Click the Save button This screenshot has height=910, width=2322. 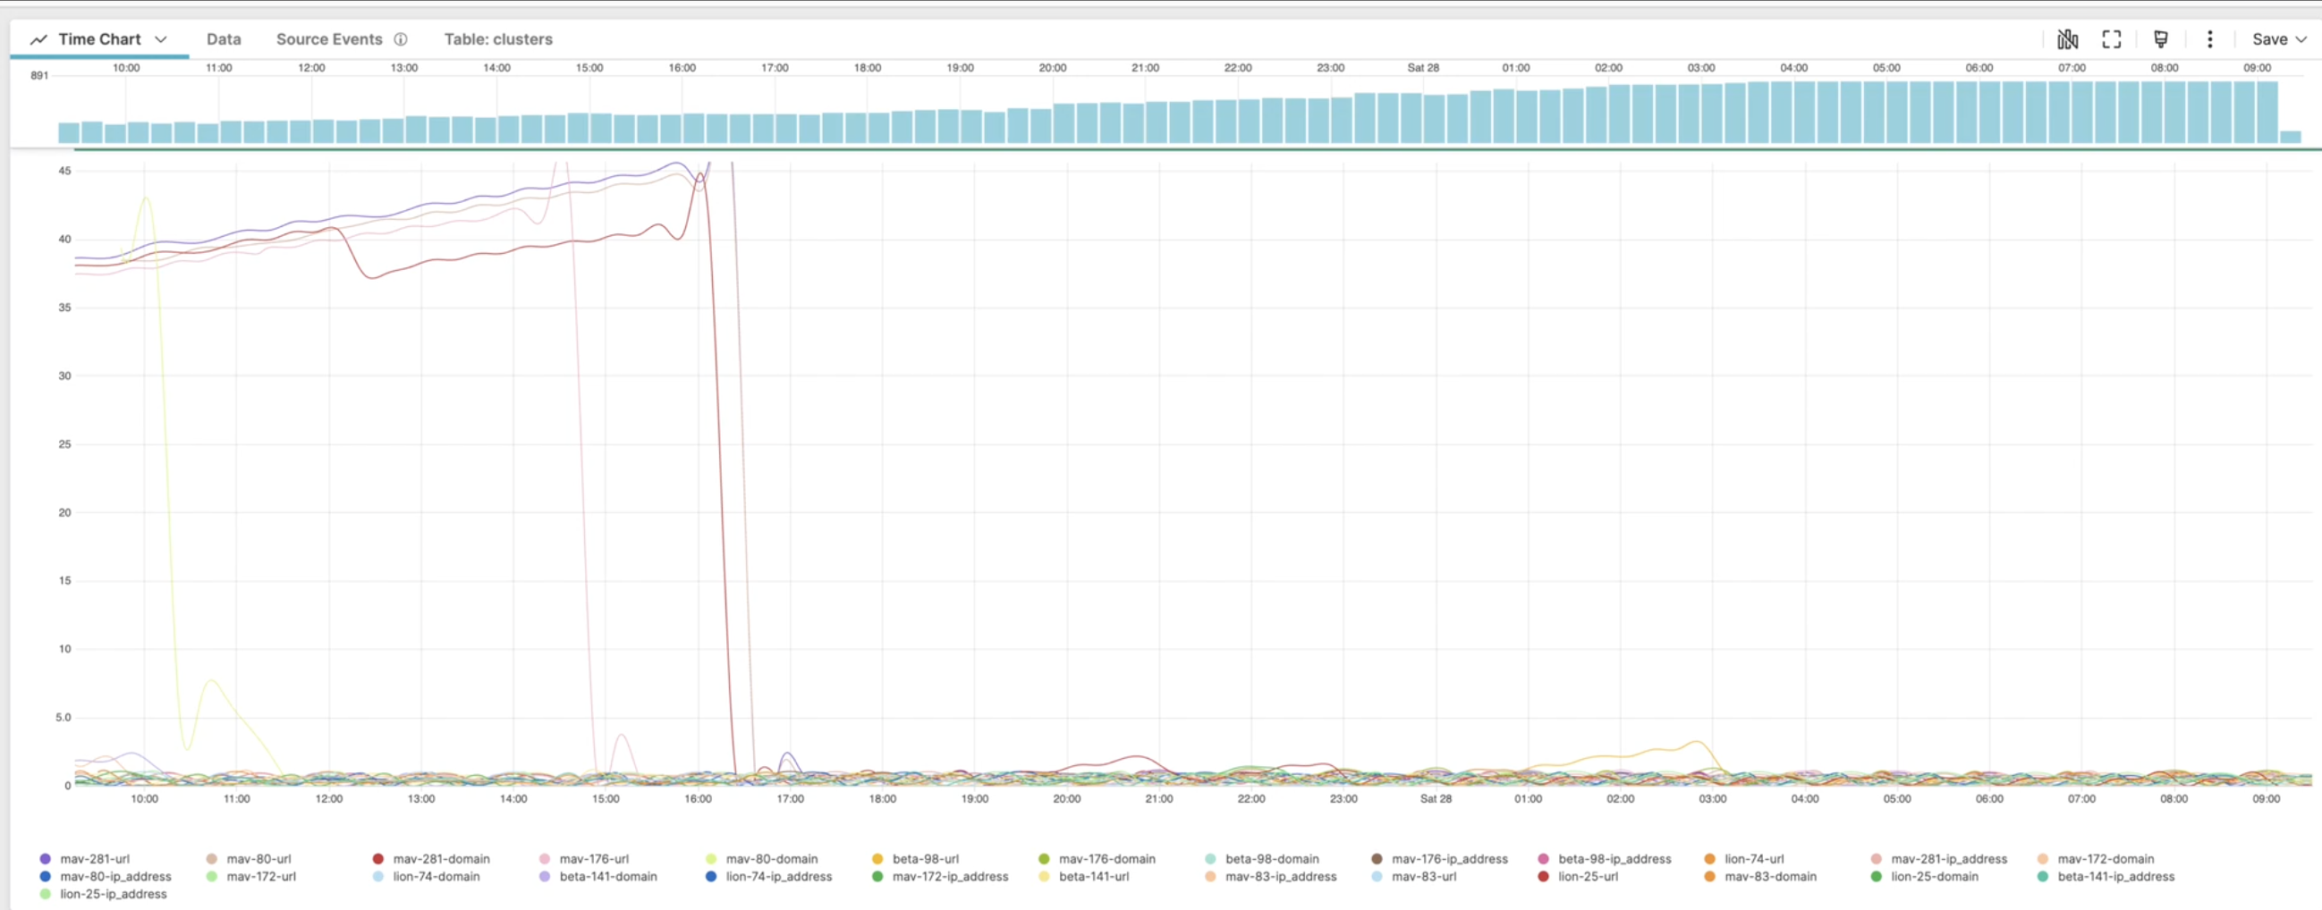(2269, 38)
